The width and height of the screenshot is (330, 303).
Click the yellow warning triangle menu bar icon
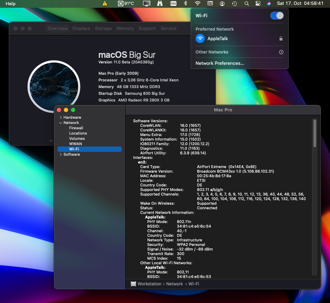click(x=105, y=4)
